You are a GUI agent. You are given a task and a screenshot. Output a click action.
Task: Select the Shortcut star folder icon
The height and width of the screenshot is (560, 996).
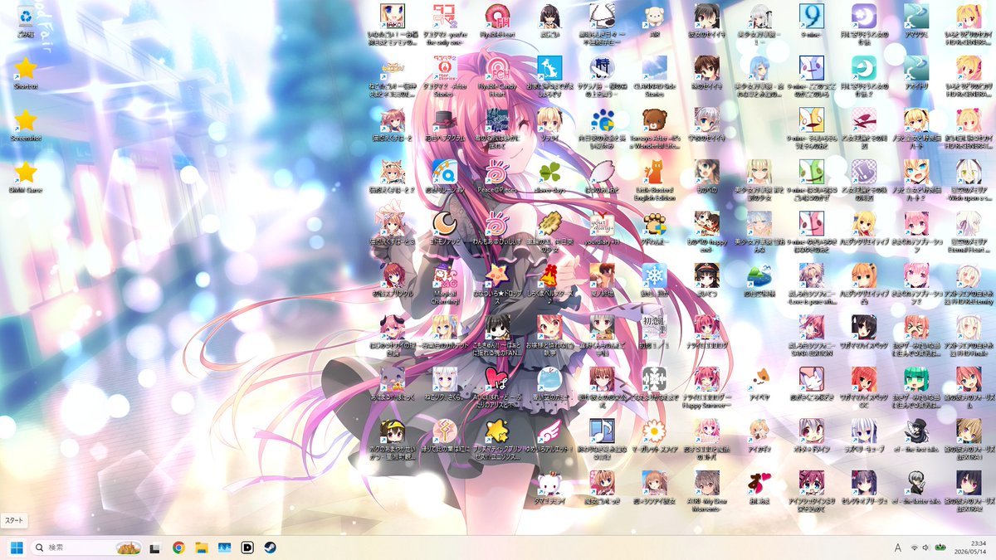[27, 68]
